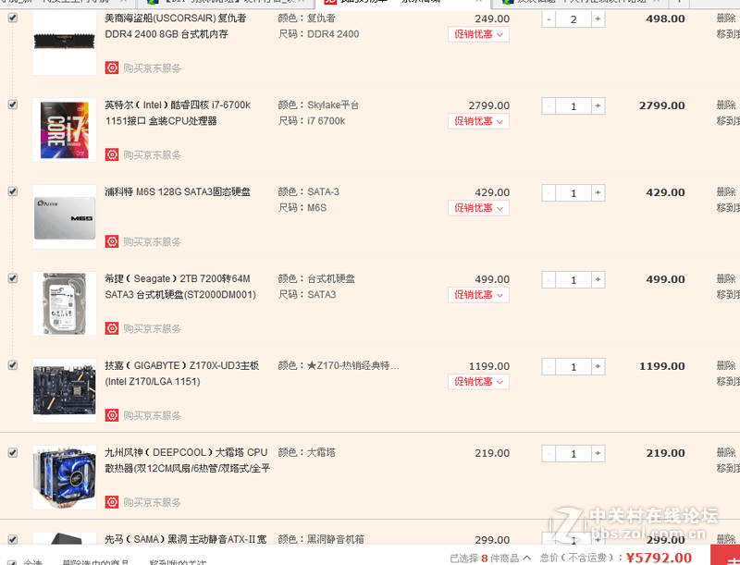Image resolution: width=740 pixels, height=565 pixels.
Task: Expand 促销优惠 for GIGABYTE Z170X-UD3
Action: tap(478, 382)
